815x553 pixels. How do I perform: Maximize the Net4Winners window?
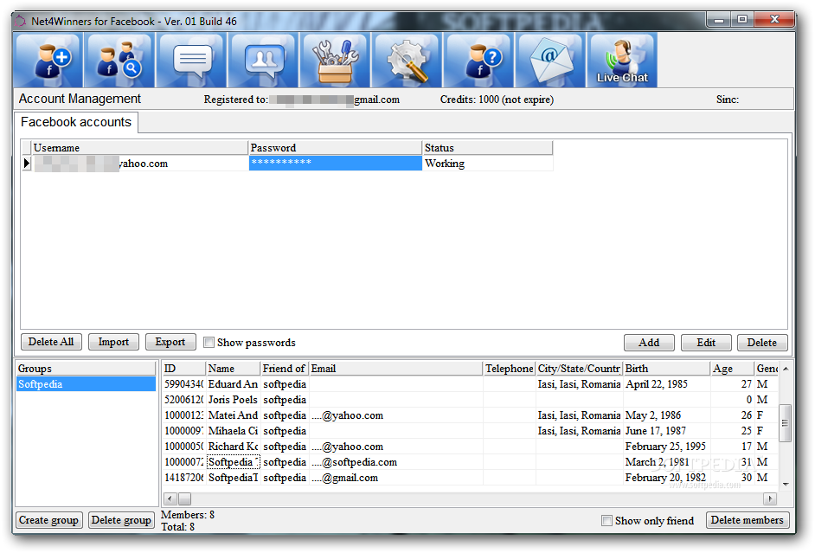click(742, 20)
